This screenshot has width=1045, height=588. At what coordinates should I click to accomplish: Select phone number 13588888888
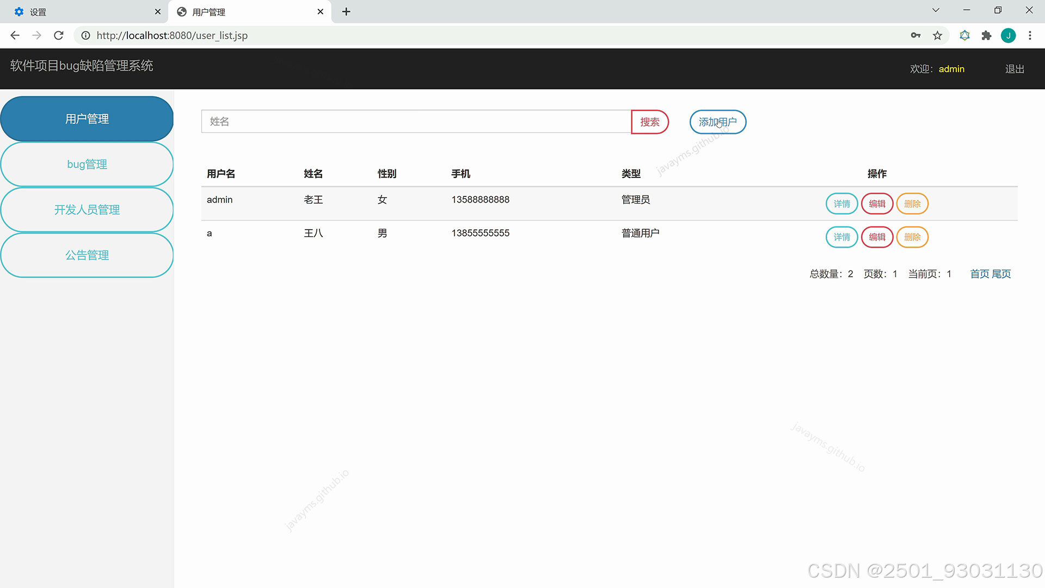point(481,200)
